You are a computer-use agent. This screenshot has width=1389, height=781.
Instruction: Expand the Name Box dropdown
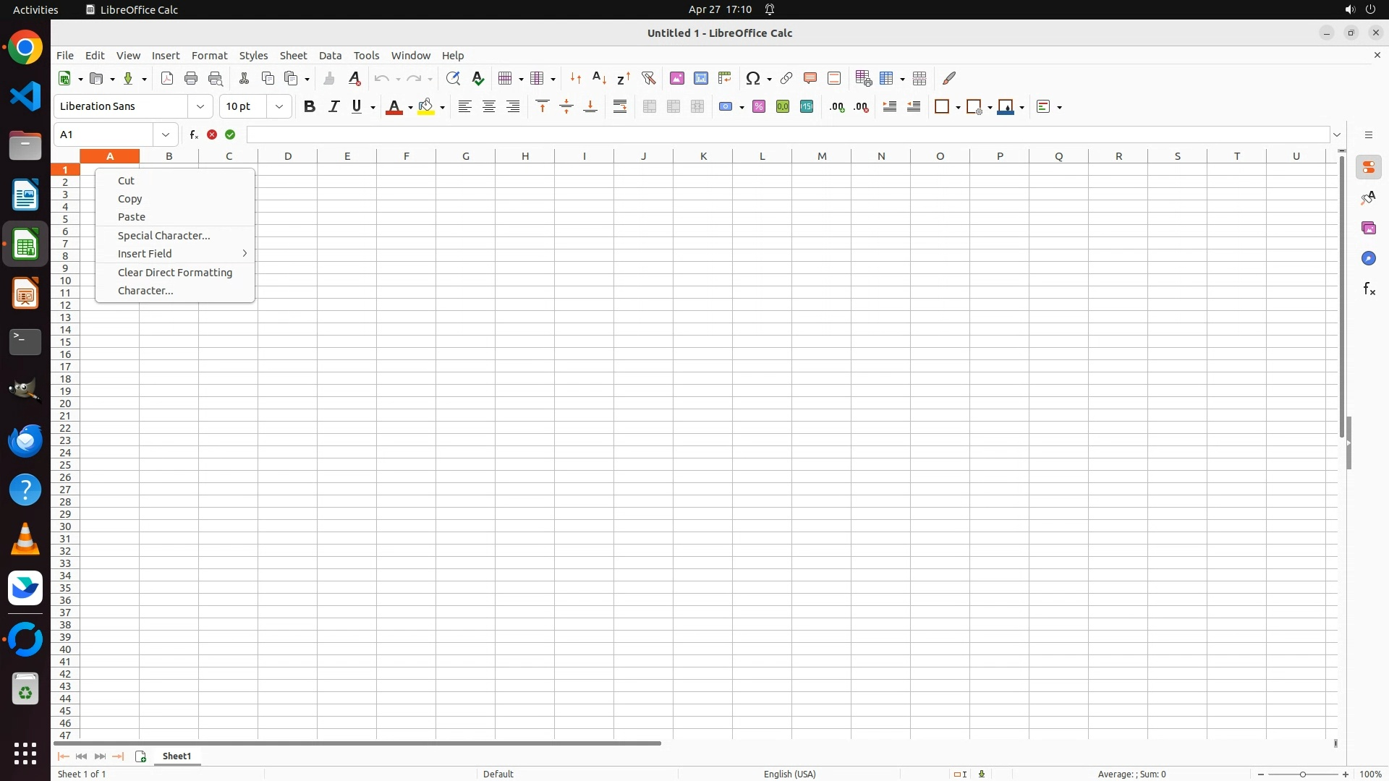(x=166, y=135)
